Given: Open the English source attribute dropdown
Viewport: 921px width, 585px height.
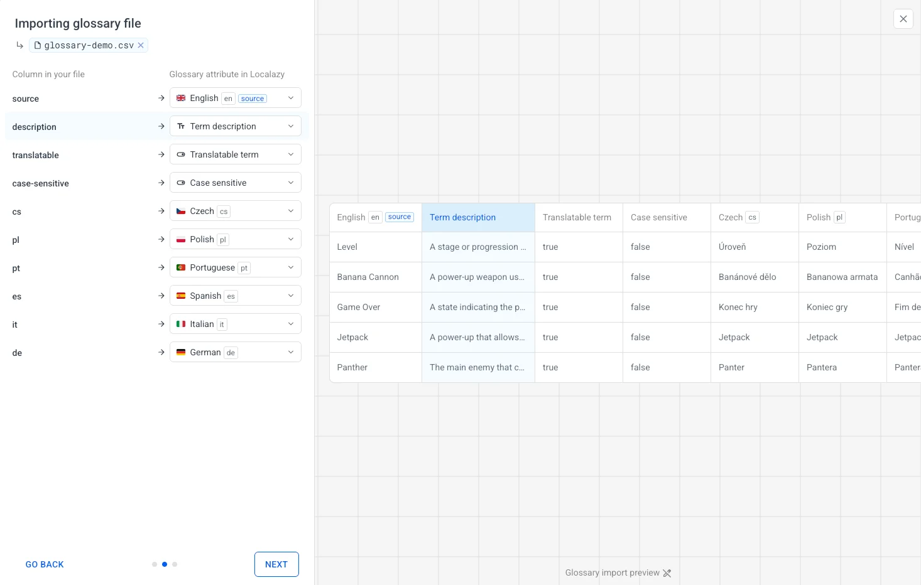Looking at the screenshot, I should pos(236,98).
